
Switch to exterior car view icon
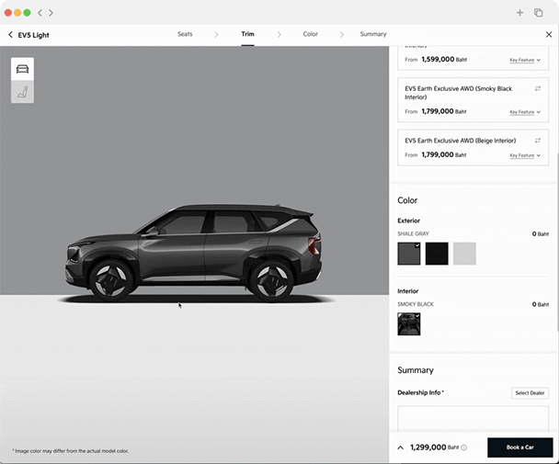[x=22, y=69]
